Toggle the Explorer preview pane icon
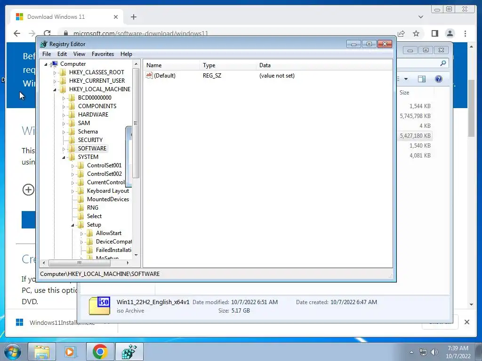 point(422,79)
